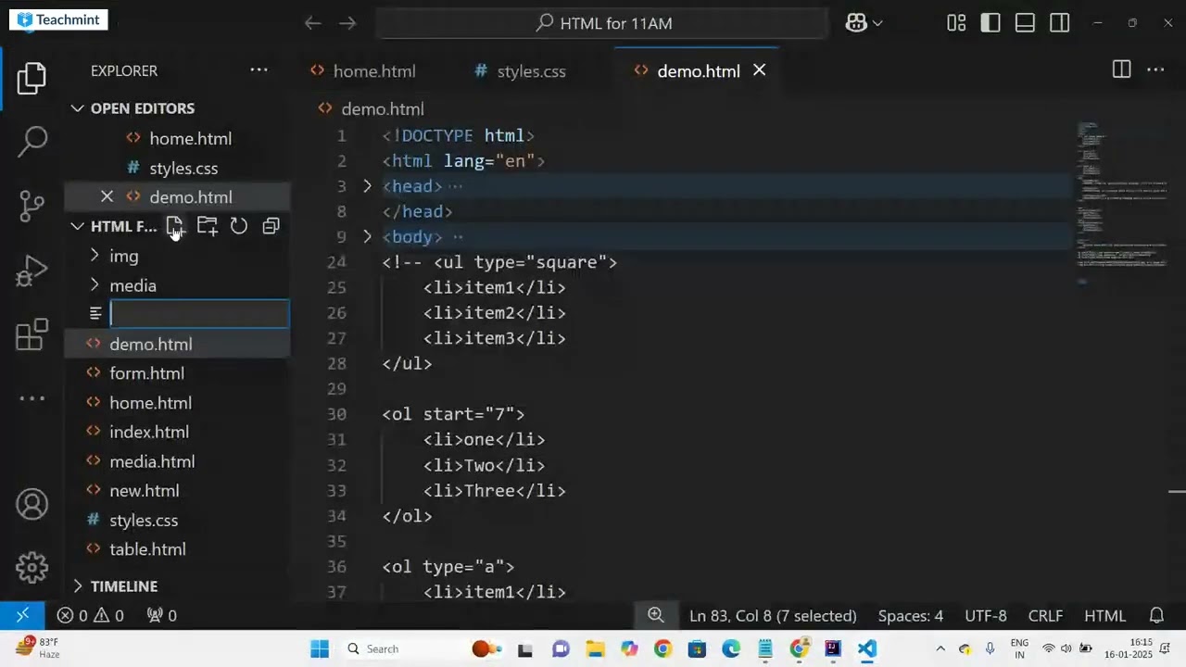Open index.html in the file tree
1186x667 pixels.
click(148, 432)
